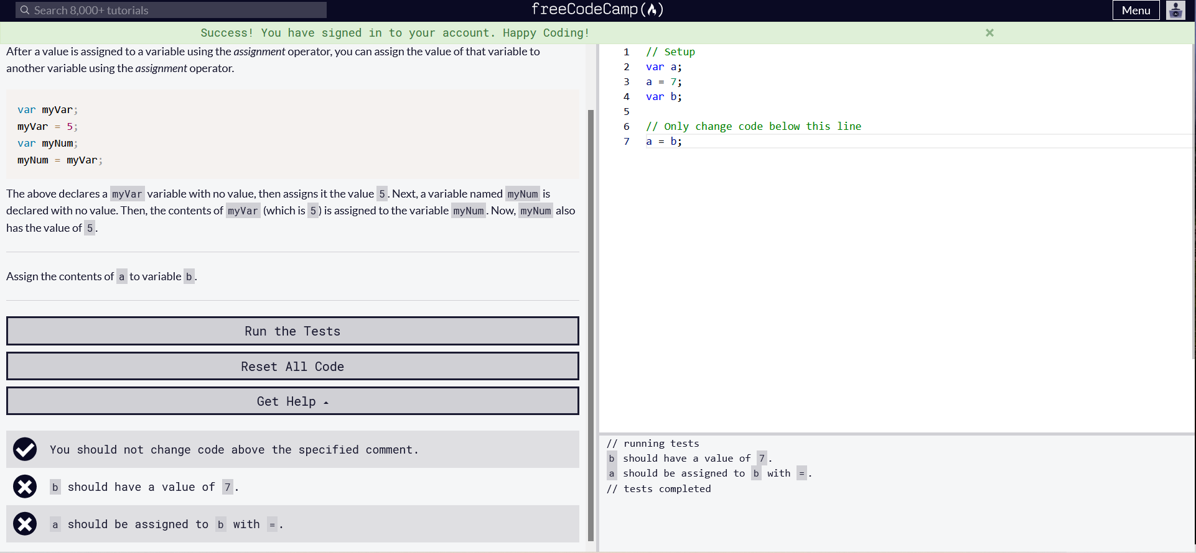1196x553 pixels.
Task: Click console line 'a should be assigned to b with ='
Action: tap(709, 473)
